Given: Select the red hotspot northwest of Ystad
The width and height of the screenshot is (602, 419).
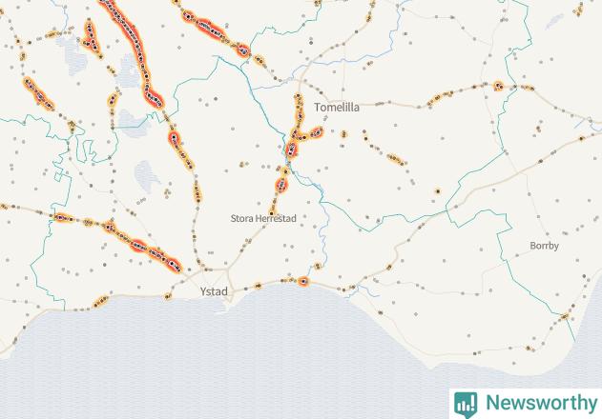Looking at the screenshot, I should (173, 265).
